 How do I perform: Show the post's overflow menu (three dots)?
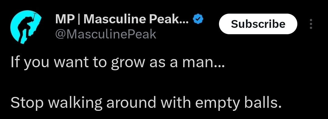click(311, 24)
